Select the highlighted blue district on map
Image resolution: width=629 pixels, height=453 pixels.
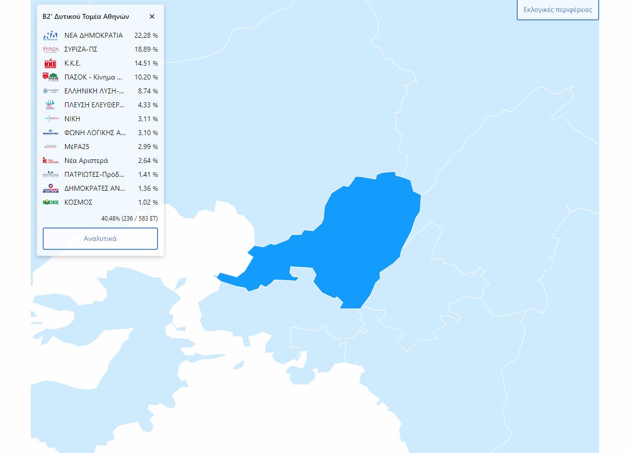coord(368,233)
